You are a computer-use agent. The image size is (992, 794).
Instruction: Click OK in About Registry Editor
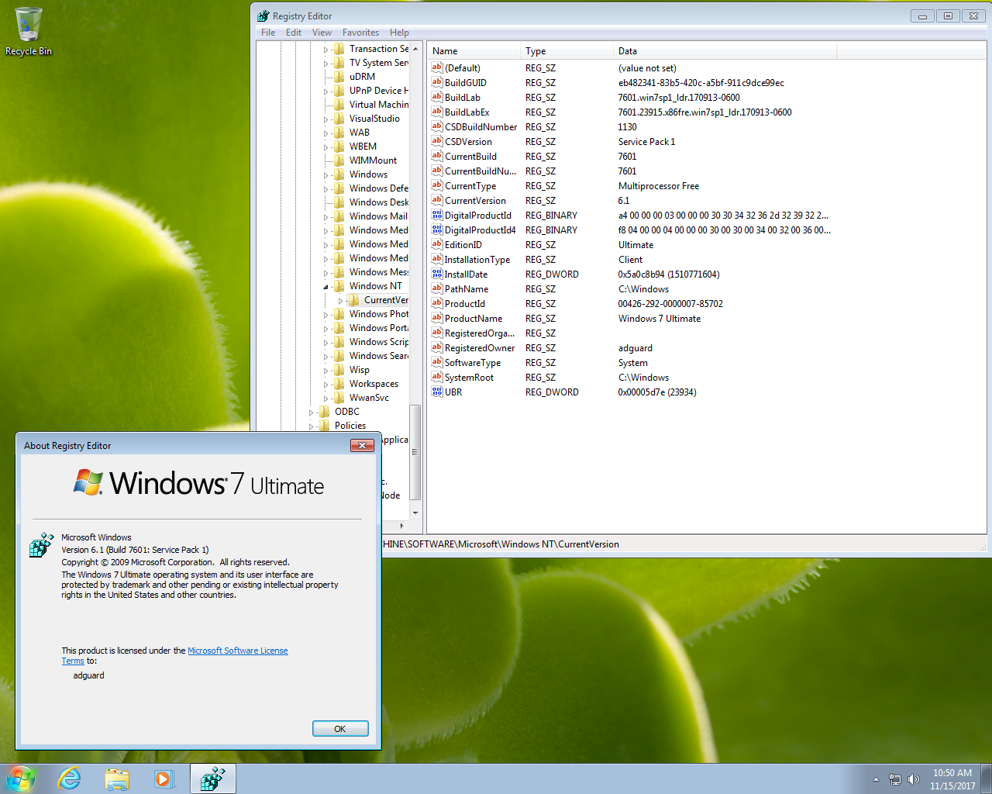click(340, 729)
